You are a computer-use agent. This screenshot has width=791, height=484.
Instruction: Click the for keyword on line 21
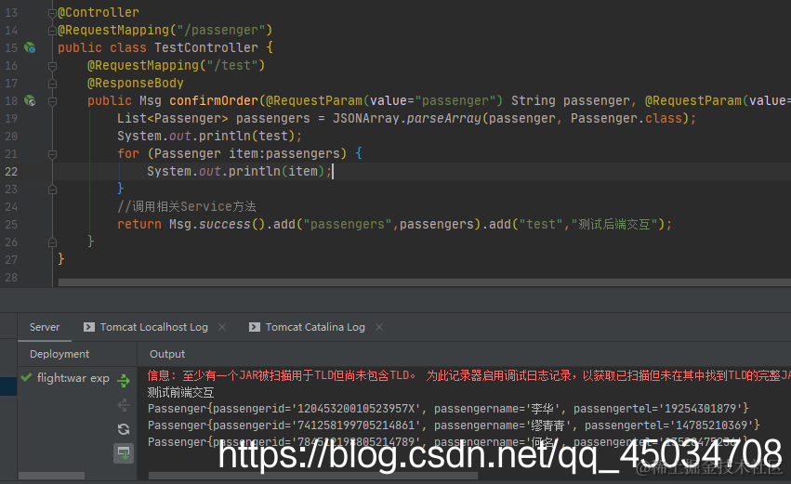[128, 153]
